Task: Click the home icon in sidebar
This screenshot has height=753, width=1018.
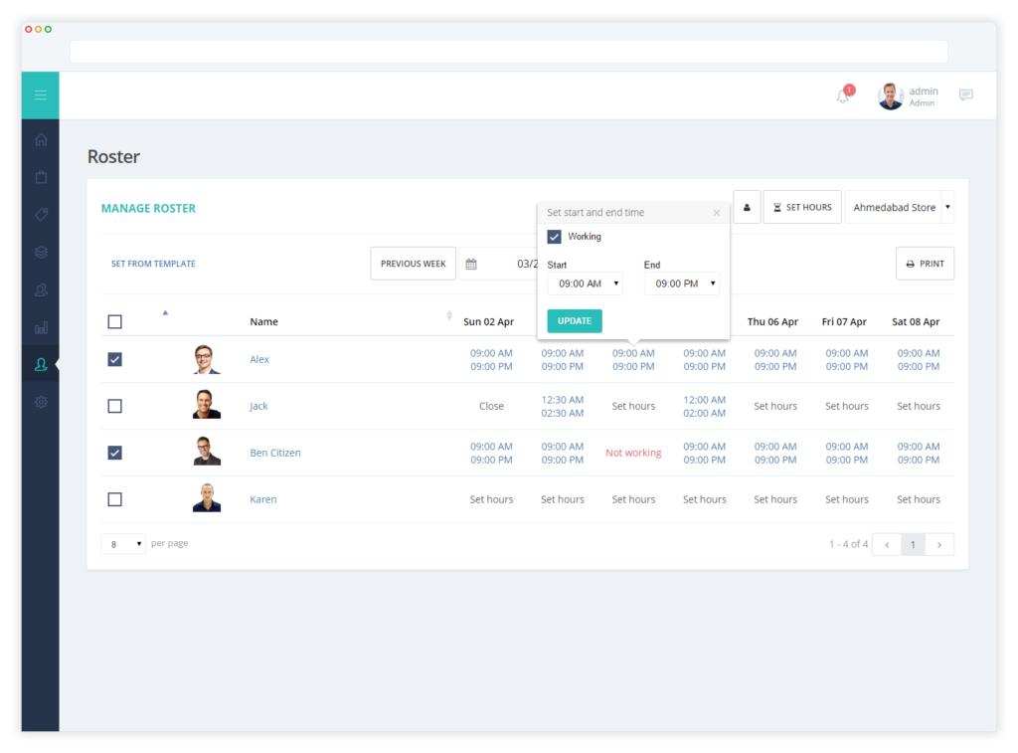Action: (x=41, y=139)
